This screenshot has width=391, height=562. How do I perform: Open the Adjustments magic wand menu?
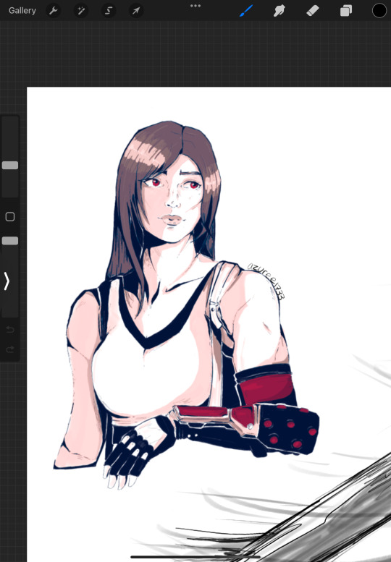[81, 11]
